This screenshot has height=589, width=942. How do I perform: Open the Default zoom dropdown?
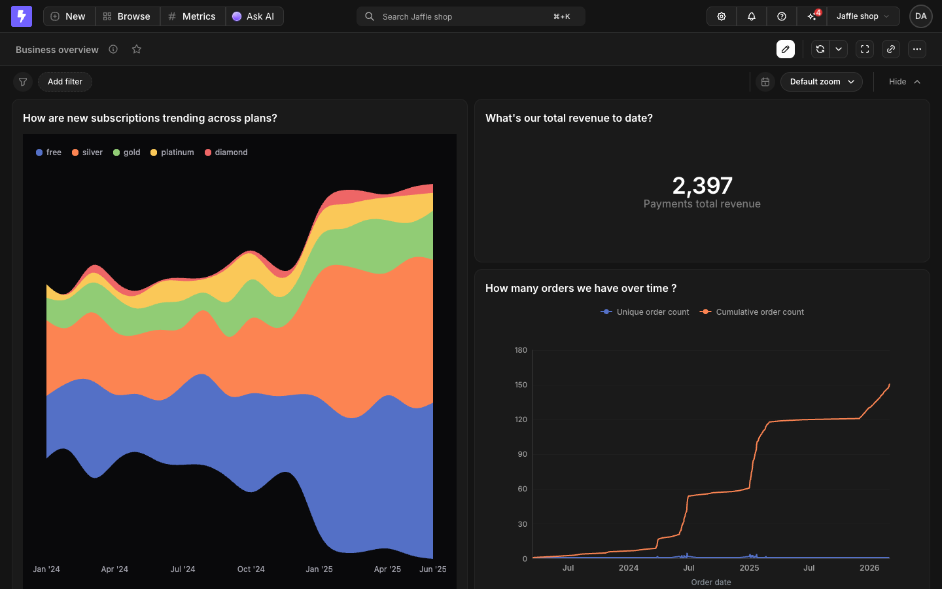(822, 82)
